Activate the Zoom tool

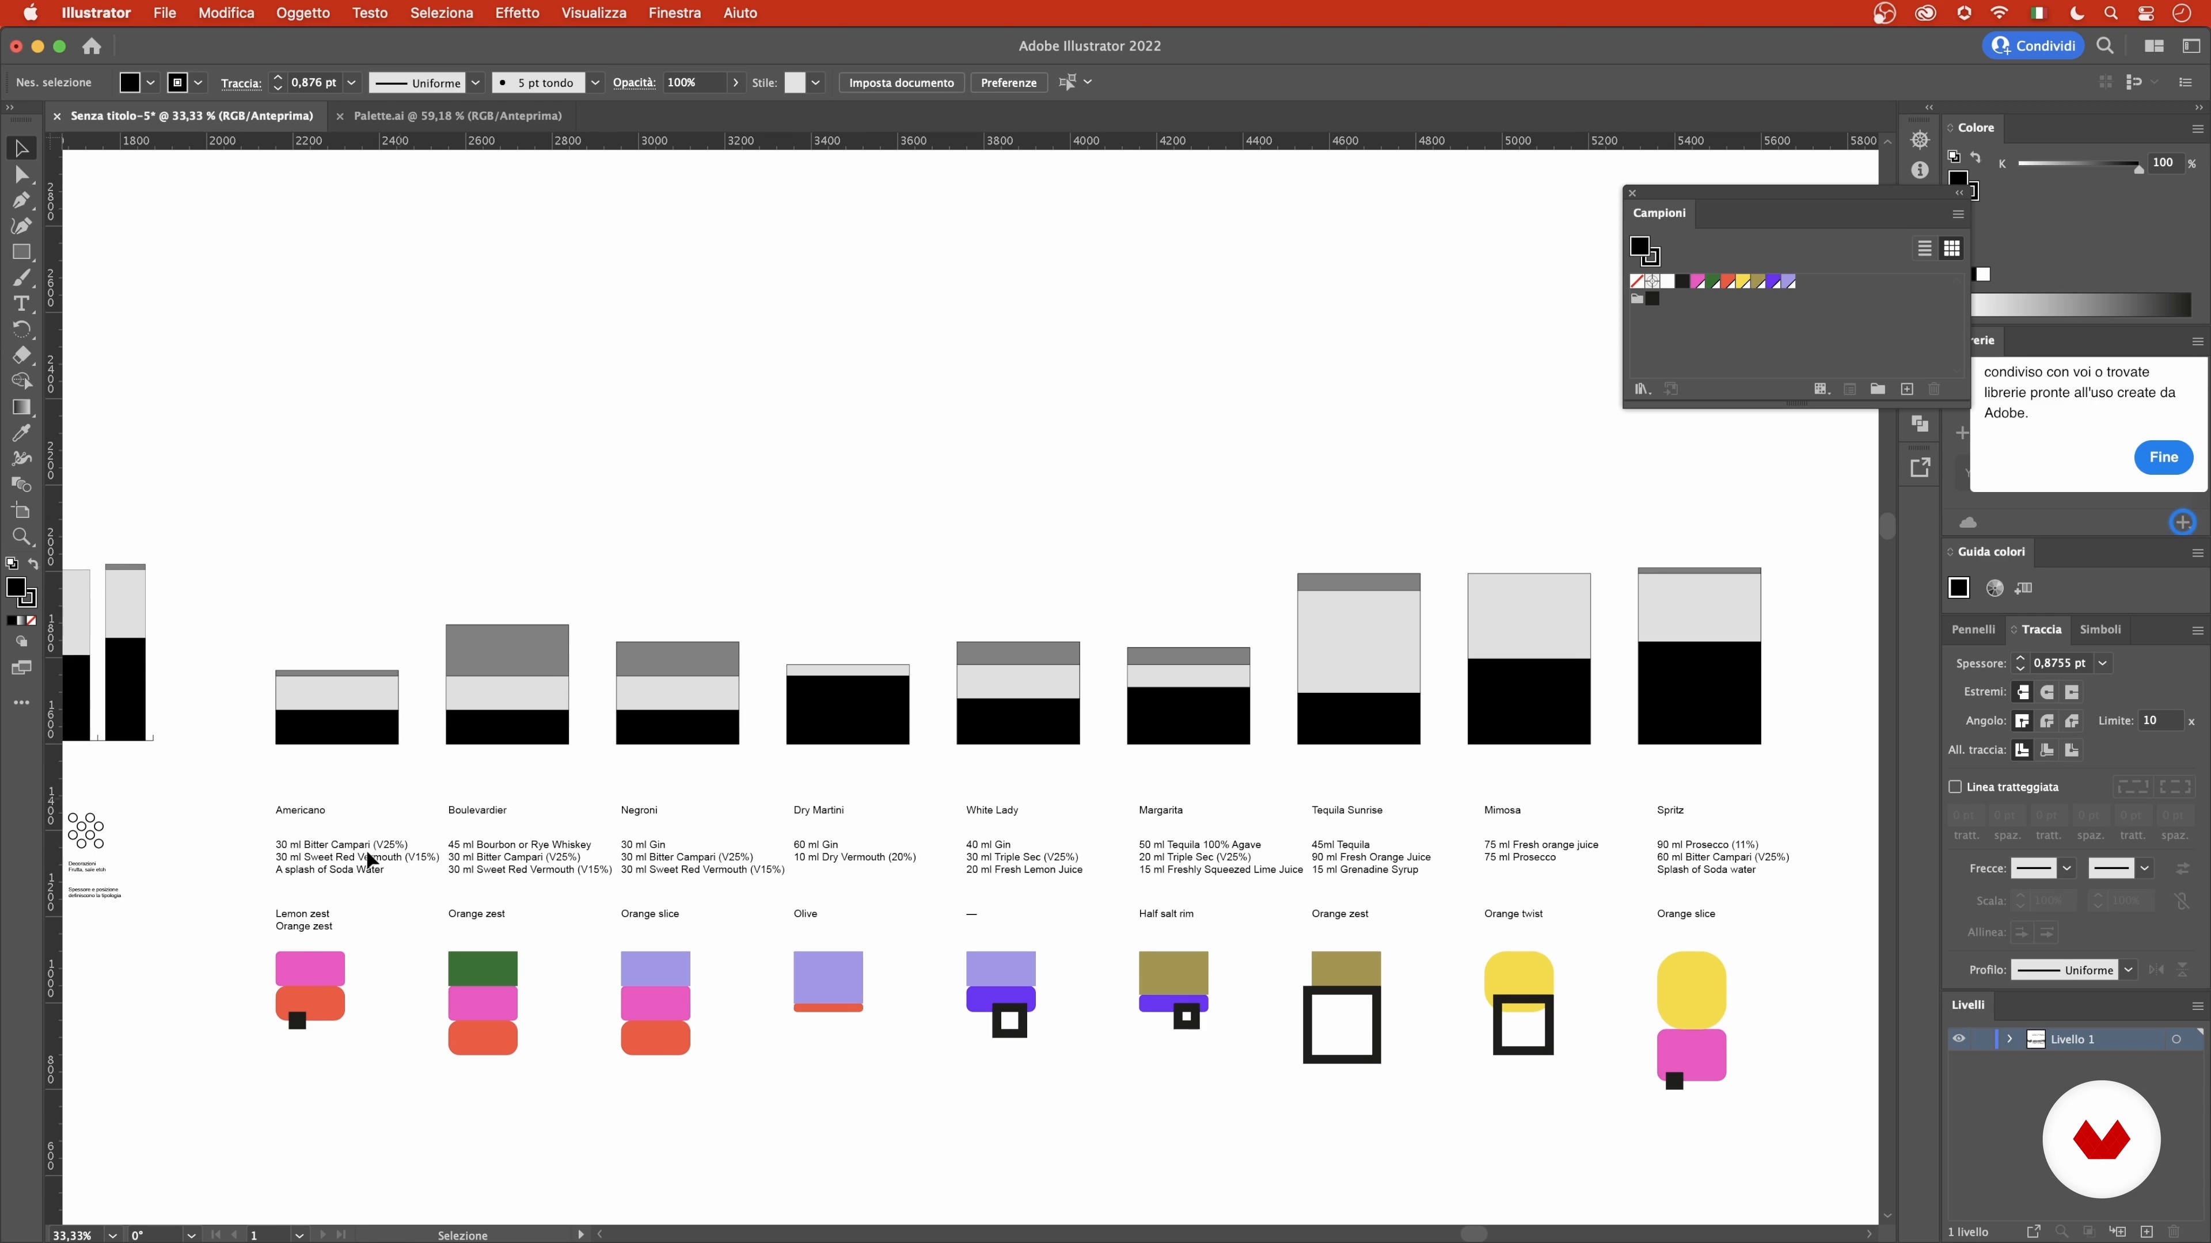(x=21, y=537)
